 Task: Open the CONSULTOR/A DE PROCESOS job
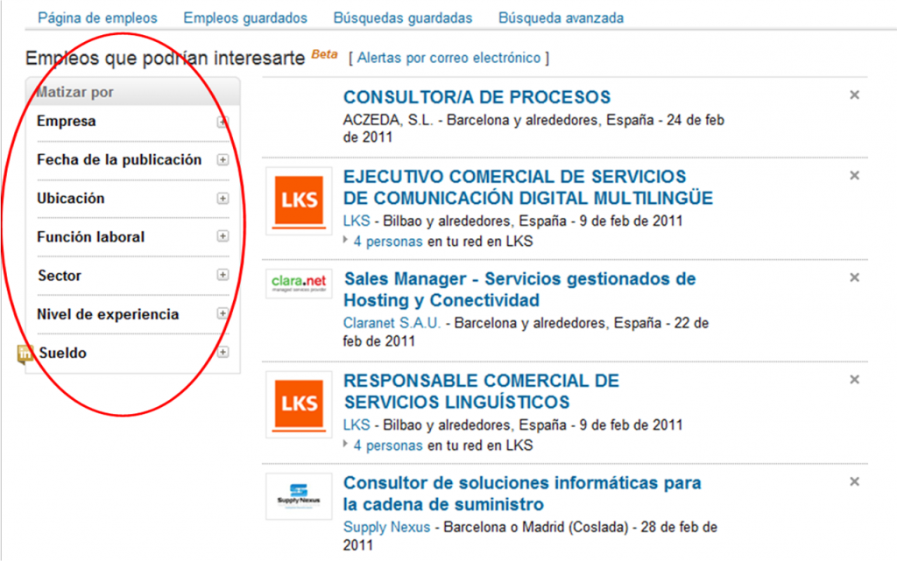coord(477,97)
